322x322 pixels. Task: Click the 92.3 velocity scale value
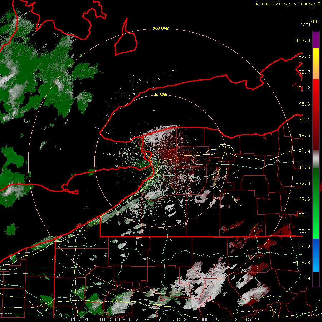click(x=304, y=56)
